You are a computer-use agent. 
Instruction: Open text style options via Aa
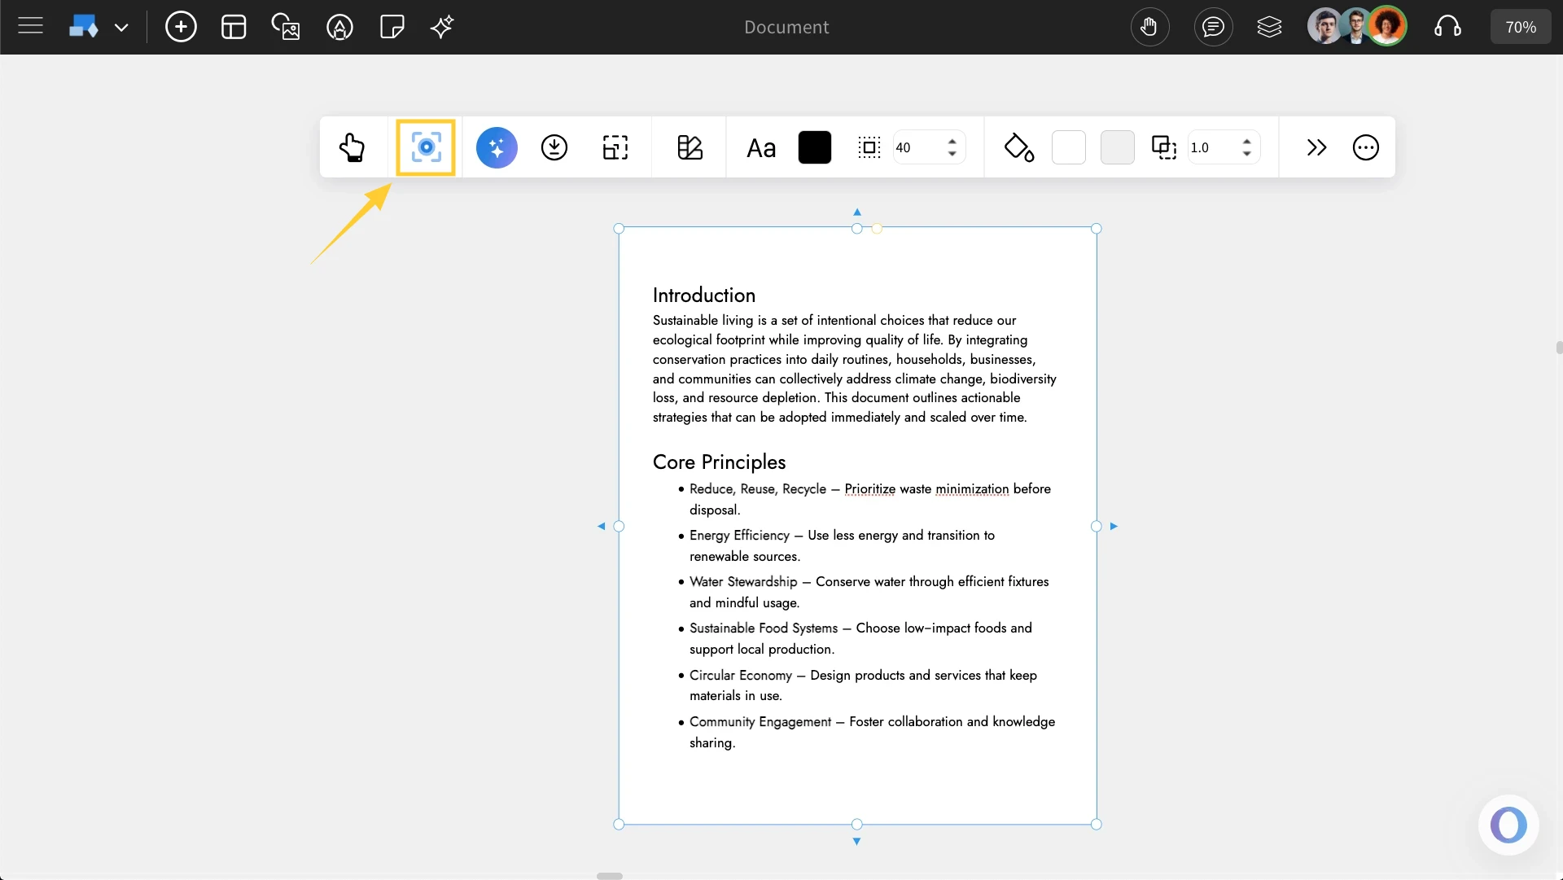761,147
